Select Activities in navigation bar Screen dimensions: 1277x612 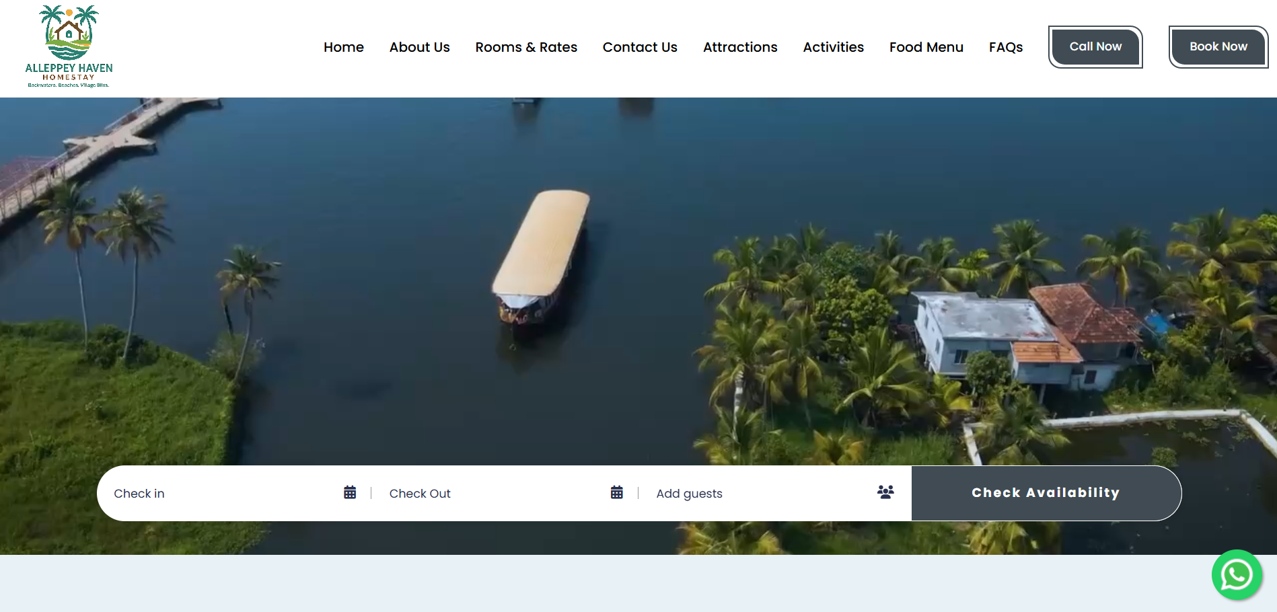[833, 47]
